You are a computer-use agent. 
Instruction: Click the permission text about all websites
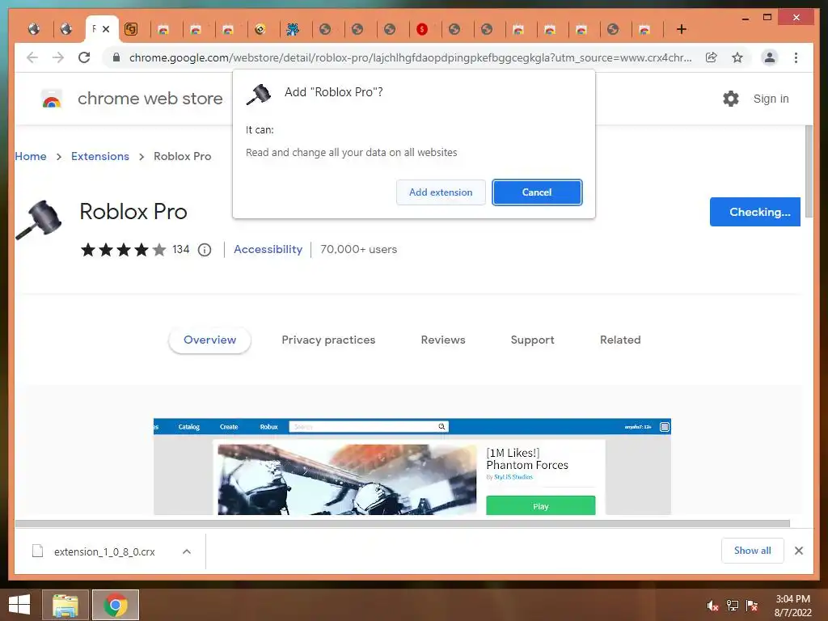coord(352,153)
